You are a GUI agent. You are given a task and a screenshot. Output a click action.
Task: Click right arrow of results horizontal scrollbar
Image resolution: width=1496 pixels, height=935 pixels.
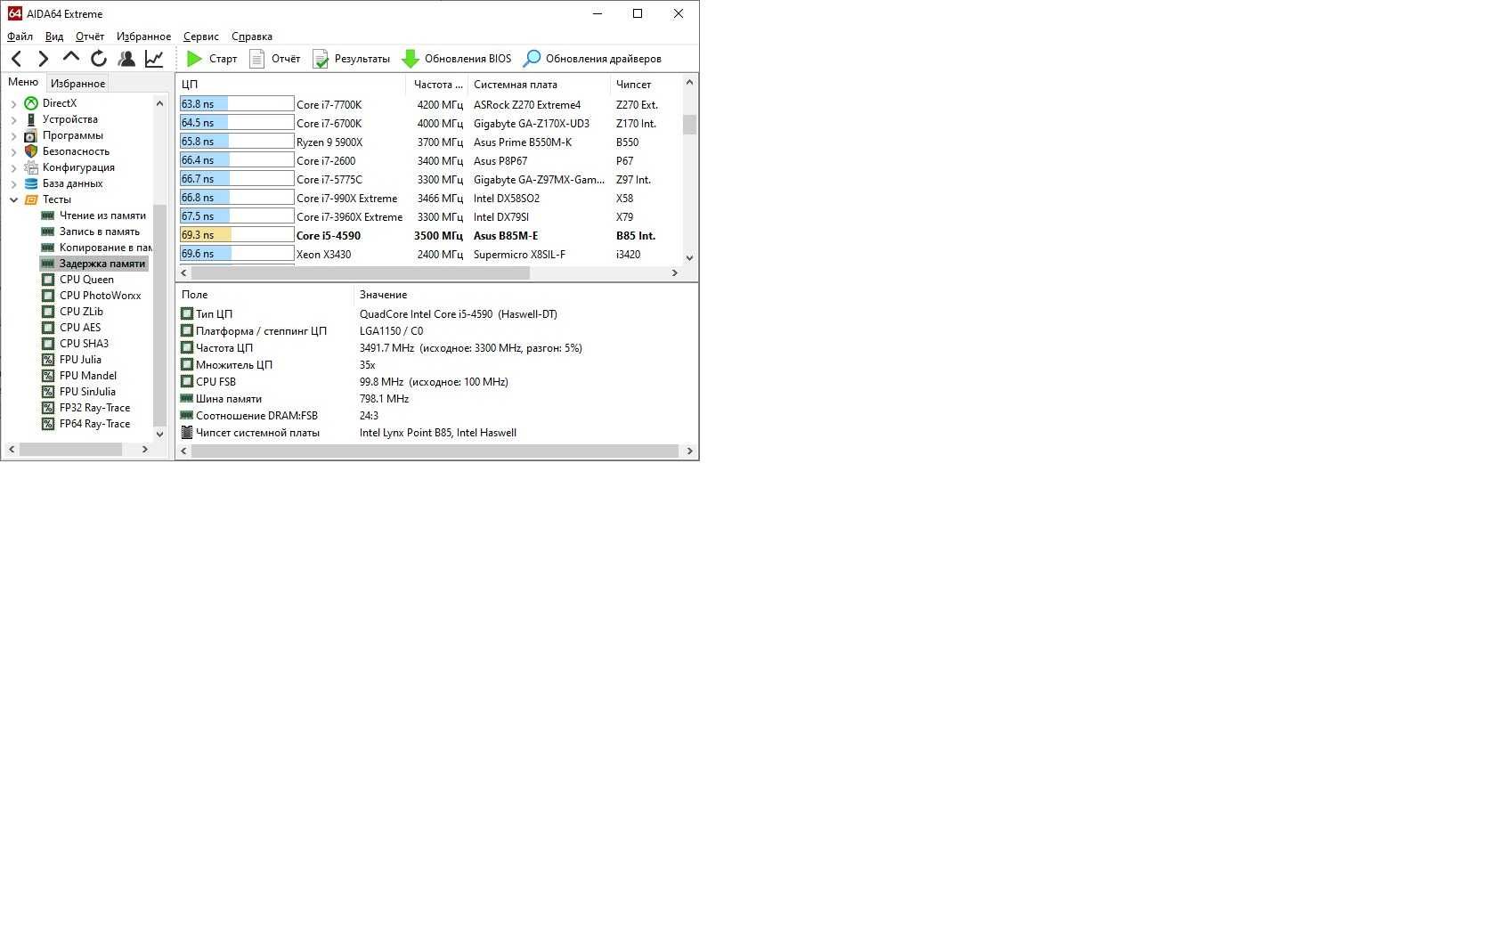click(675, 273)
